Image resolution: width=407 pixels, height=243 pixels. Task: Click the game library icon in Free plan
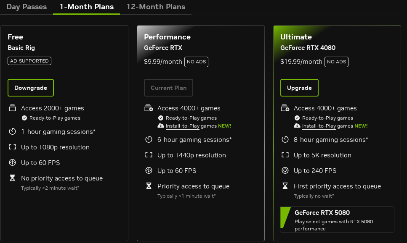[x=12, y=108]
